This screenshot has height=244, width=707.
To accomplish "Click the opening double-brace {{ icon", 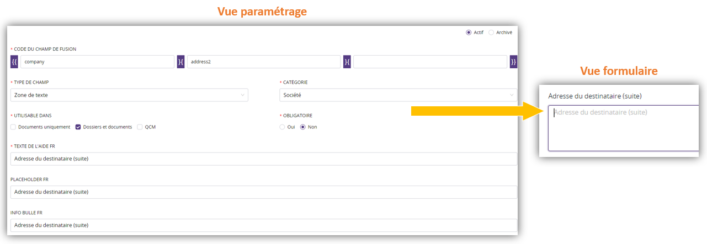I will [14, 62].
